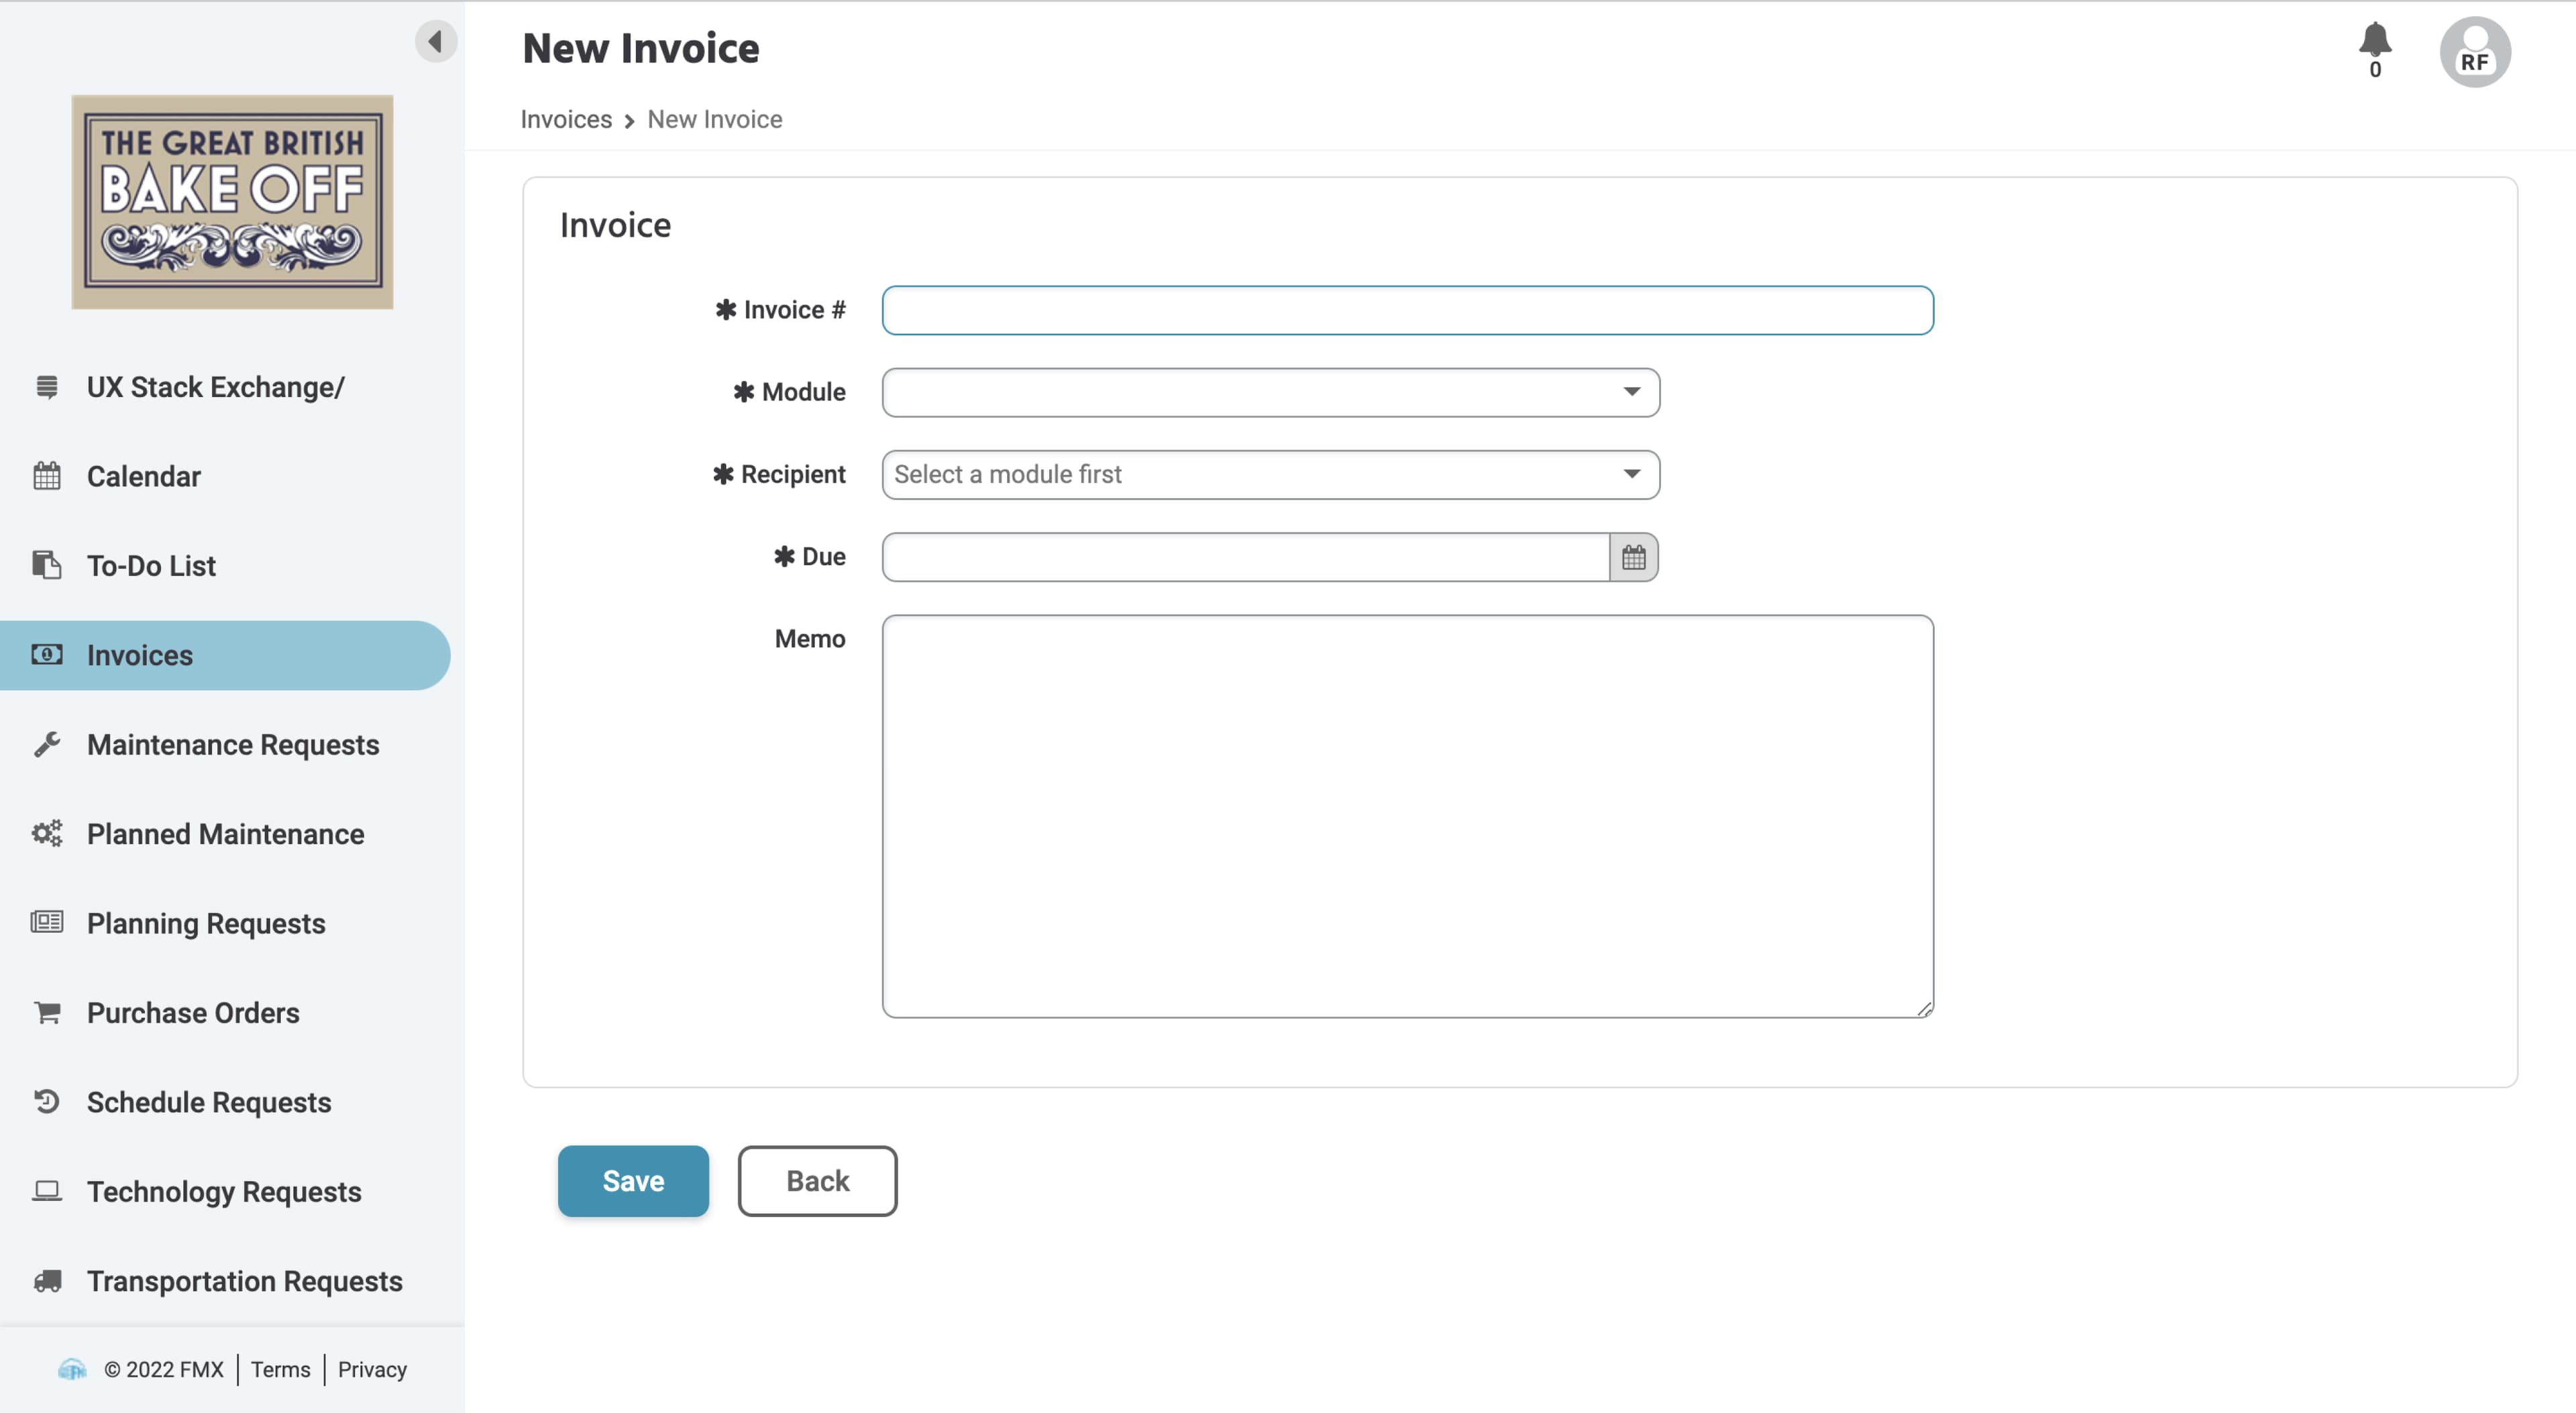Collapse the sidebar with arrow button
The image size is (2576, 1413).
tap(435, 41)
